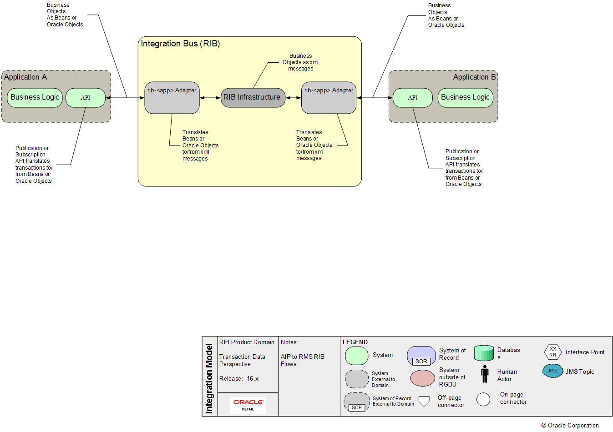Click the API oval in Application A
The image size is (613, 432).
86,97
